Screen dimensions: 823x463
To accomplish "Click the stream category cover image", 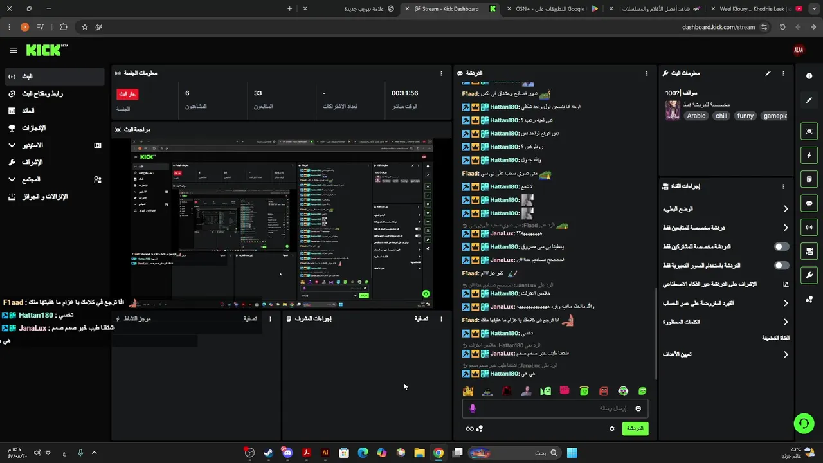I will [x=673, y=110].
